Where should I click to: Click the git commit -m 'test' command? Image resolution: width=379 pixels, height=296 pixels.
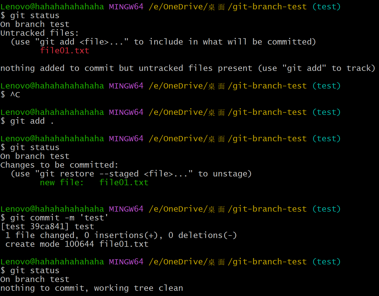tap(59, 218)
